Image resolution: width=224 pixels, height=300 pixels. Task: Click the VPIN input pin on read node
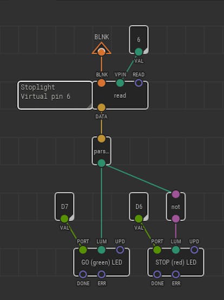tap(120, 83)
